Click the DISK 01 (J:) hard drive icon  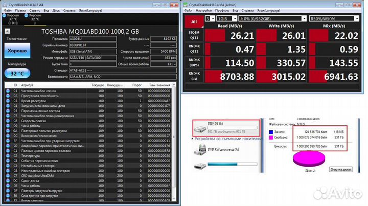(200, 129)
